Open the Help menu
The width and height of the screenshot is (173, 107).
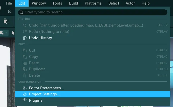click(145, 3)
